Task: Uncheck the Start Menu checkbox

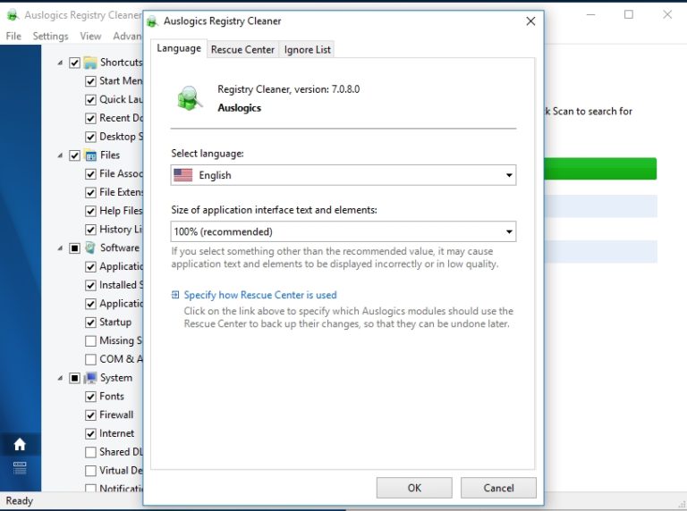Action: click(90, 81)
